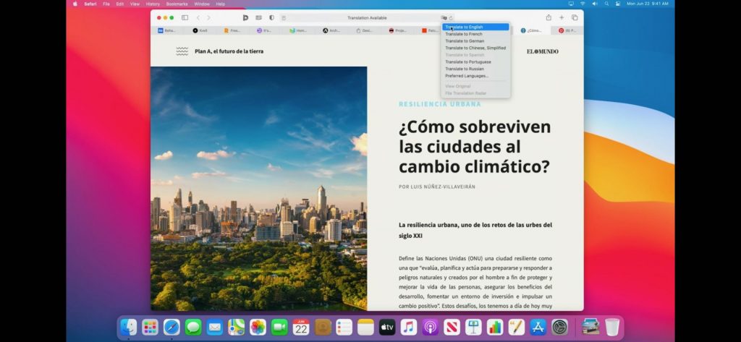
Task: Open Mail from the Dock
Action: point(214,327)
